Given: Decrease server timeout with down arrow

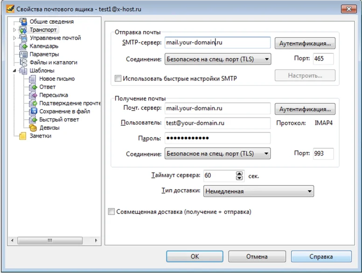Looking at the screenshot, I should (239, 178).
